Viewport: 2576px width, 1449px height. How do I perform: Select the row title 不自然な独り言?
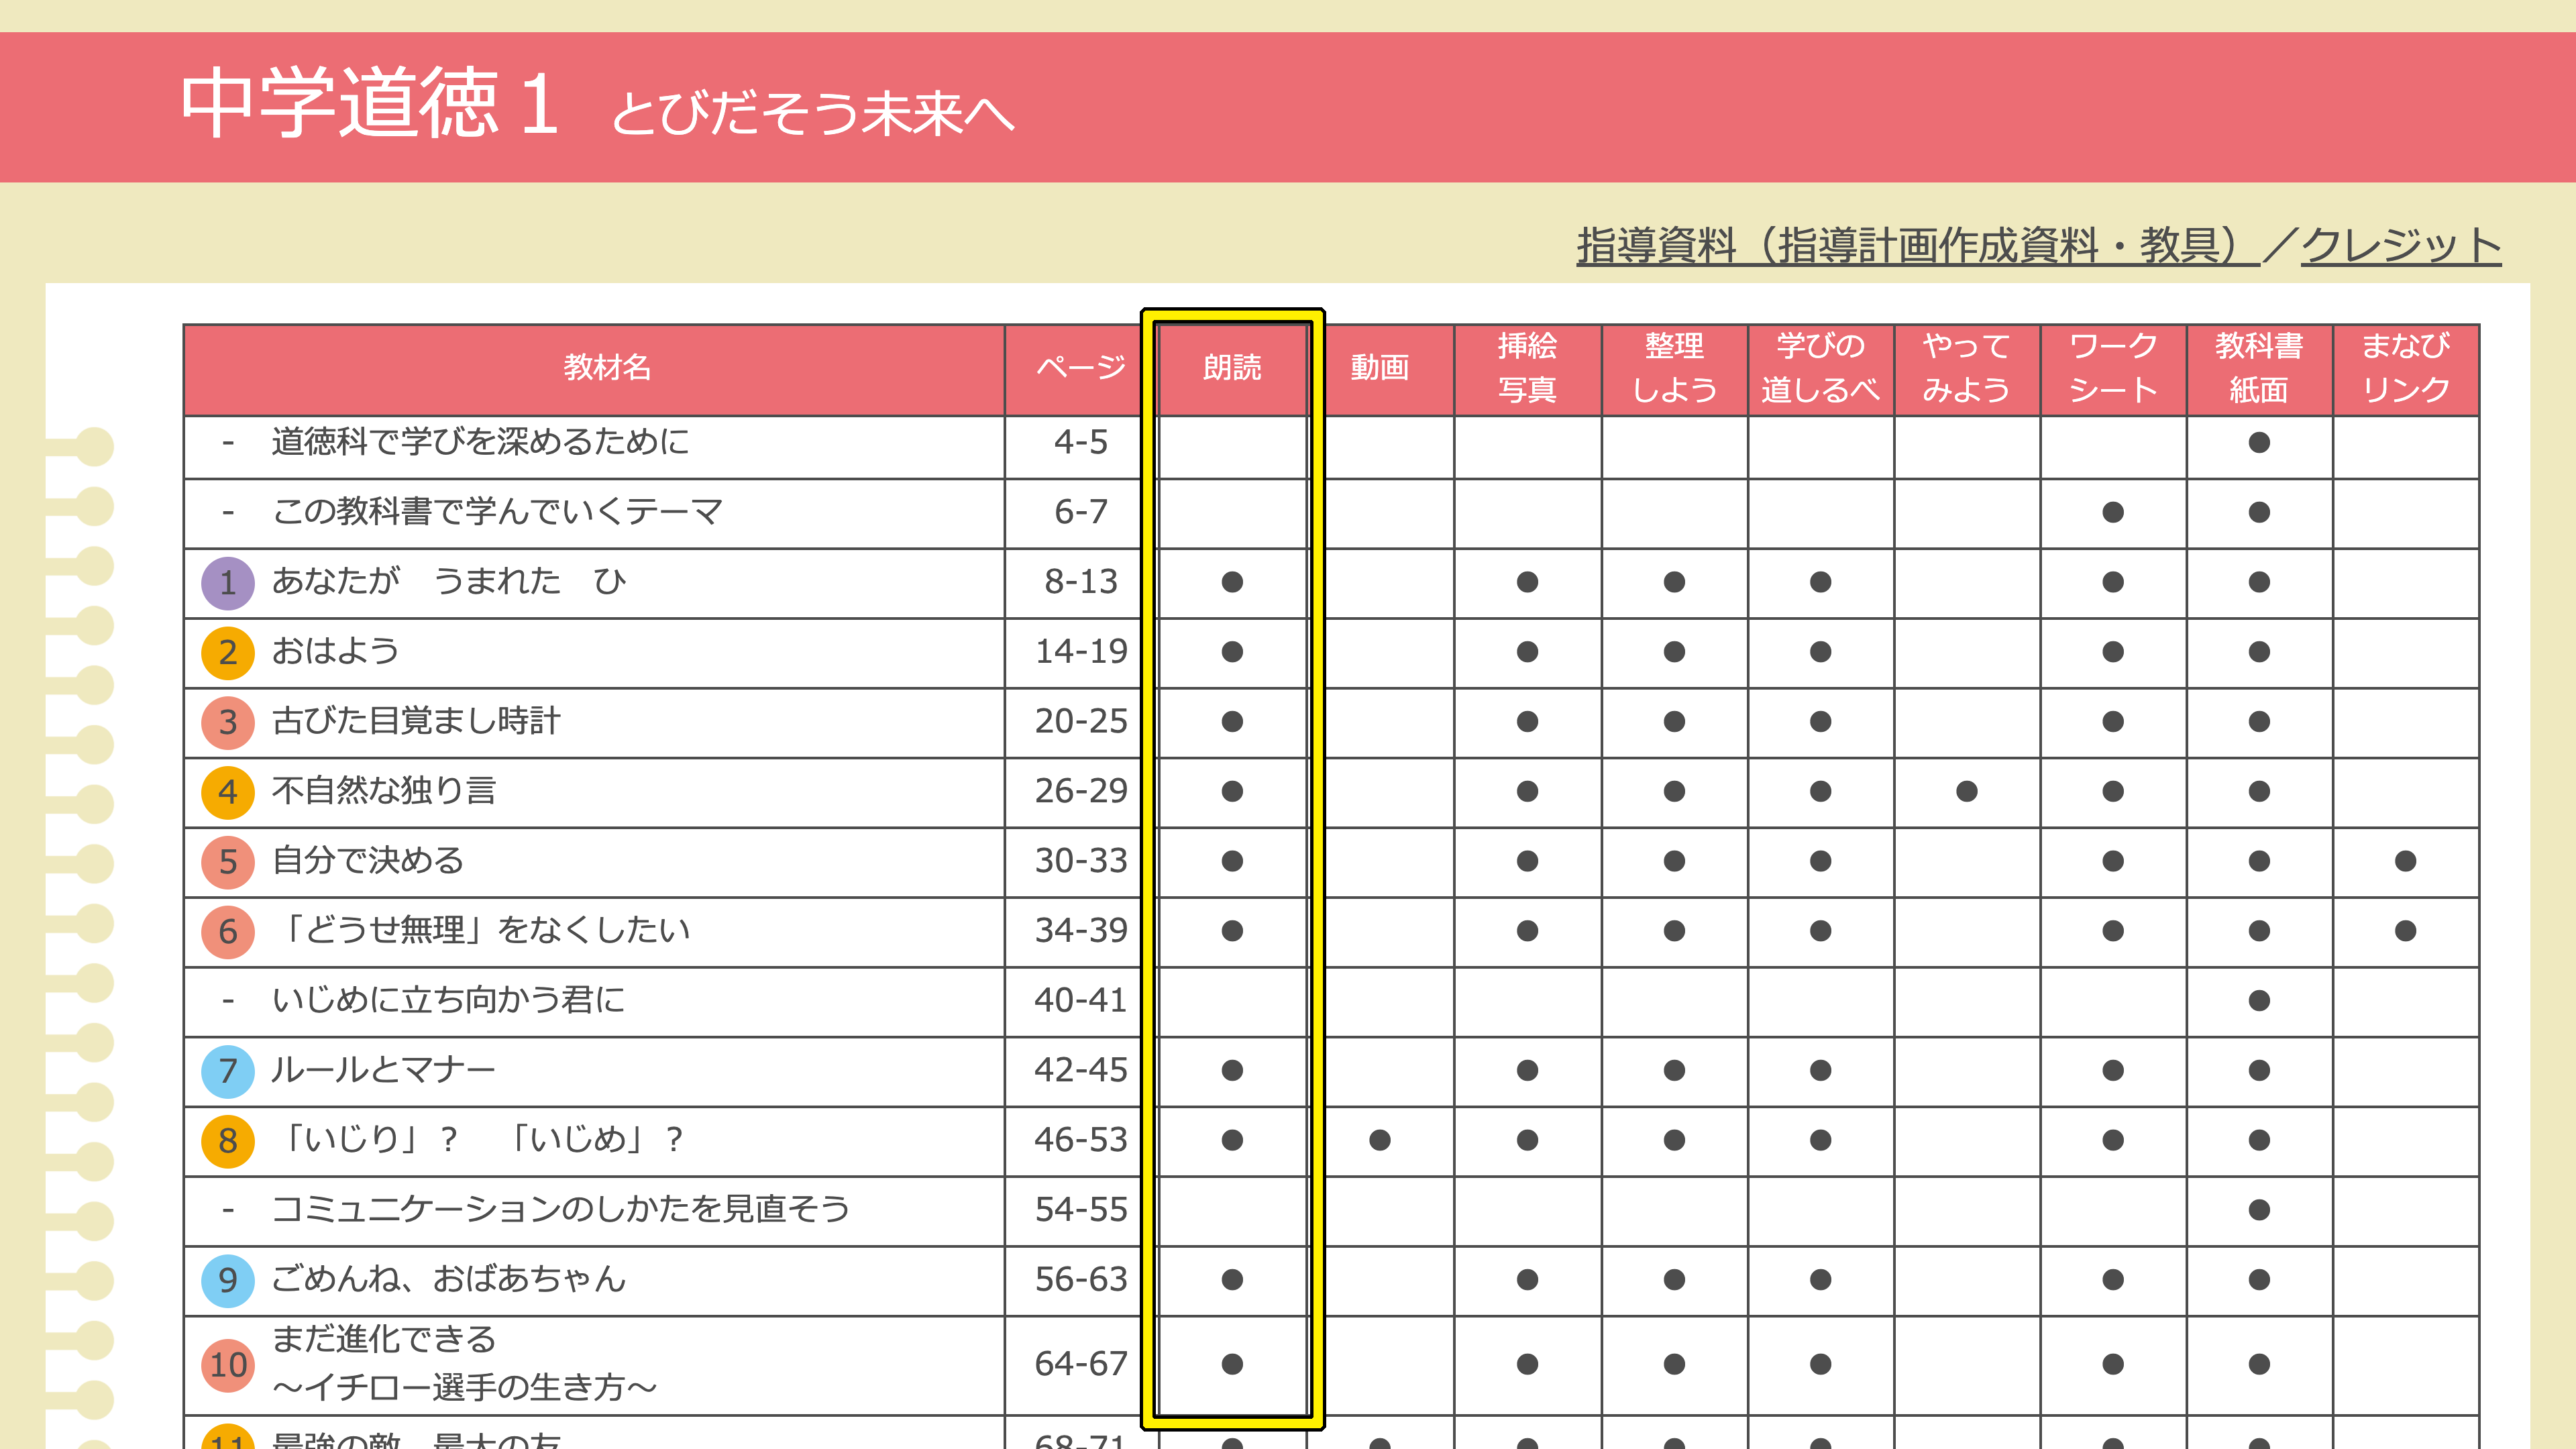[384, 791]
